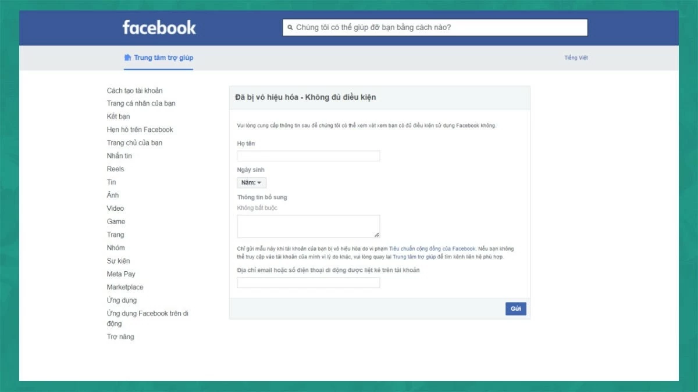Image resolution: width=698 pixels, height=392 pixels.
Task: Open the Tiếng Việt language option
Action: click(576, 57)
